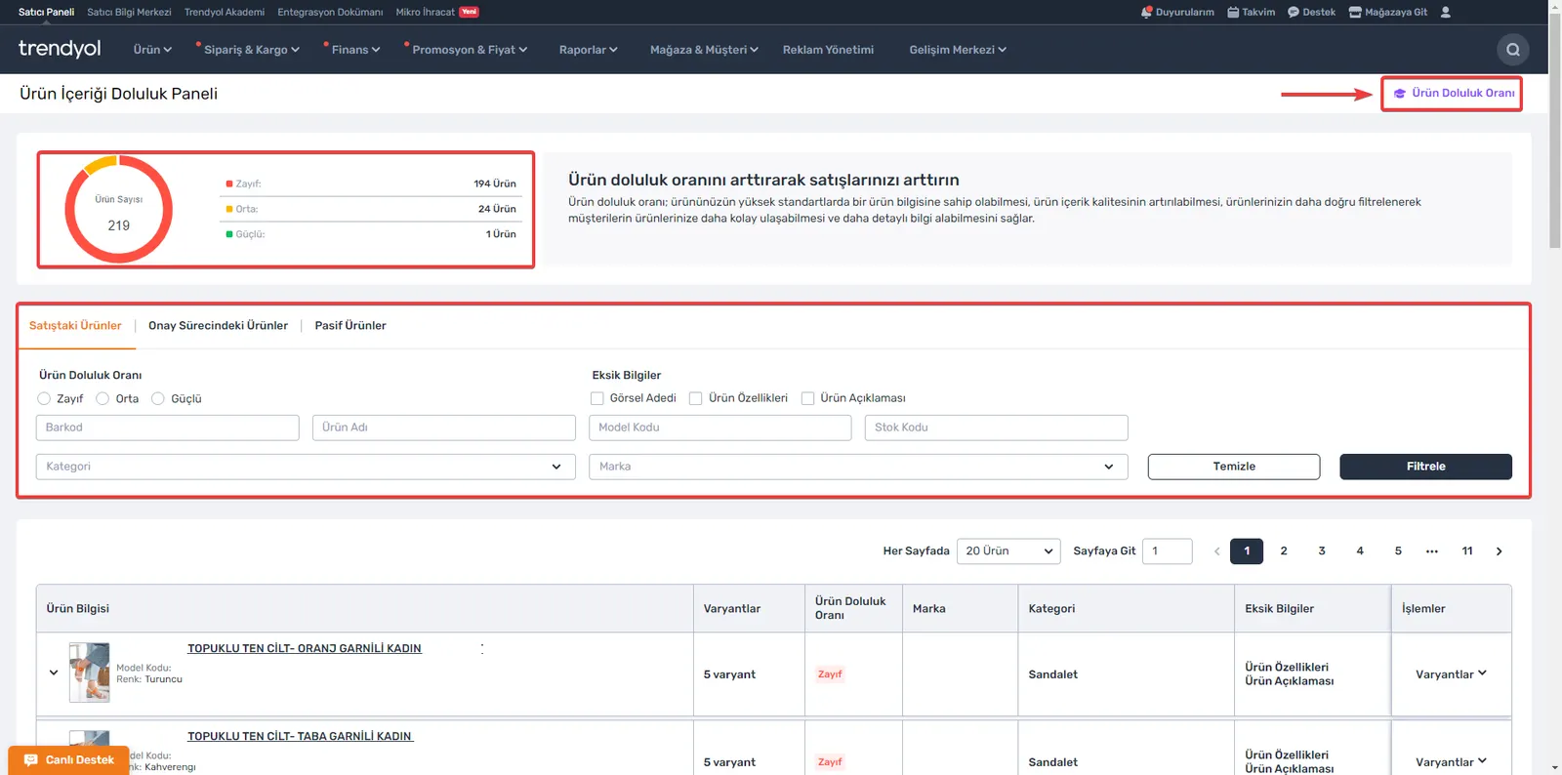
Task: Go to next page arrow in pagination
Action: 1500,551
